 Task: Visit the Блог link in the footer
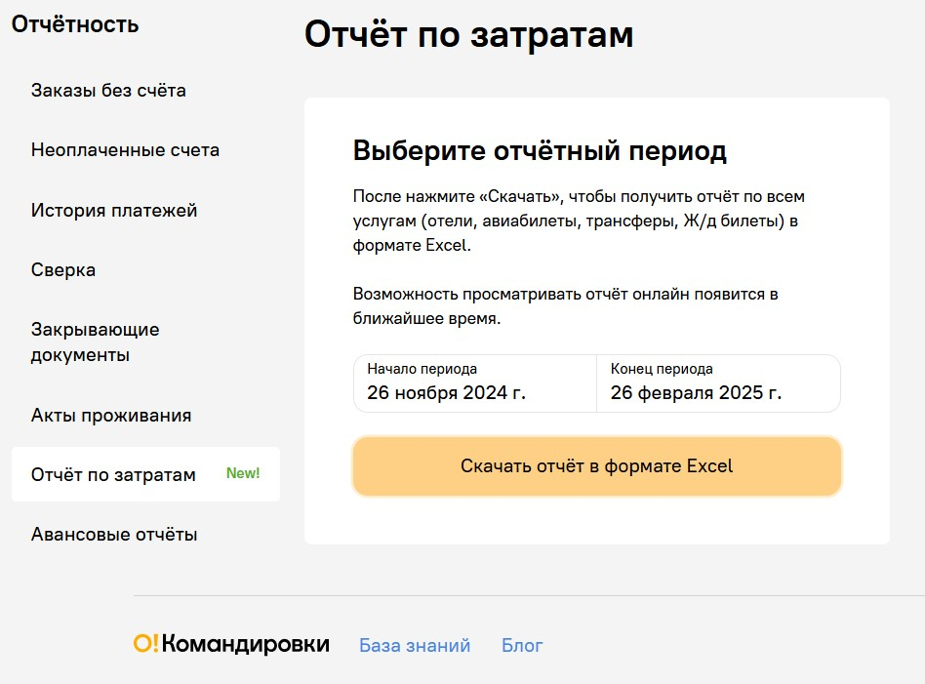pos(522,645)
